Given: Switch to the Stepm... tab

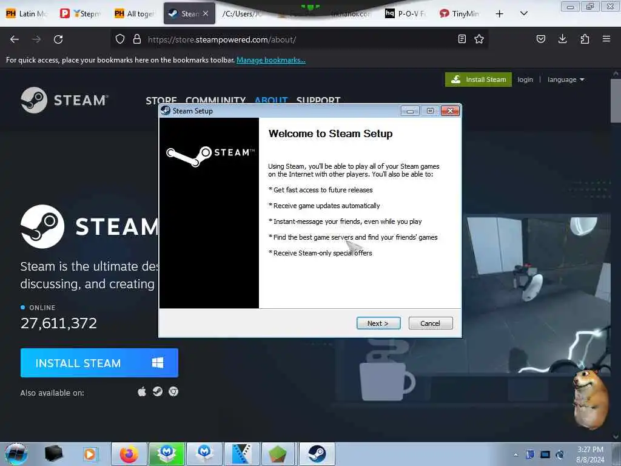Looking at the screenshot, I should click(81, 13).
